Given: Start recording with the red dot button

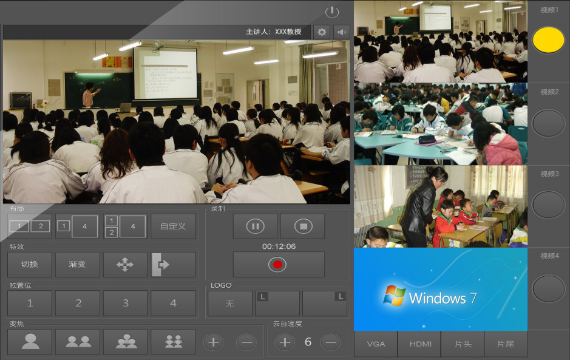Looking at the screenshot, I should (x=278, y=265).
